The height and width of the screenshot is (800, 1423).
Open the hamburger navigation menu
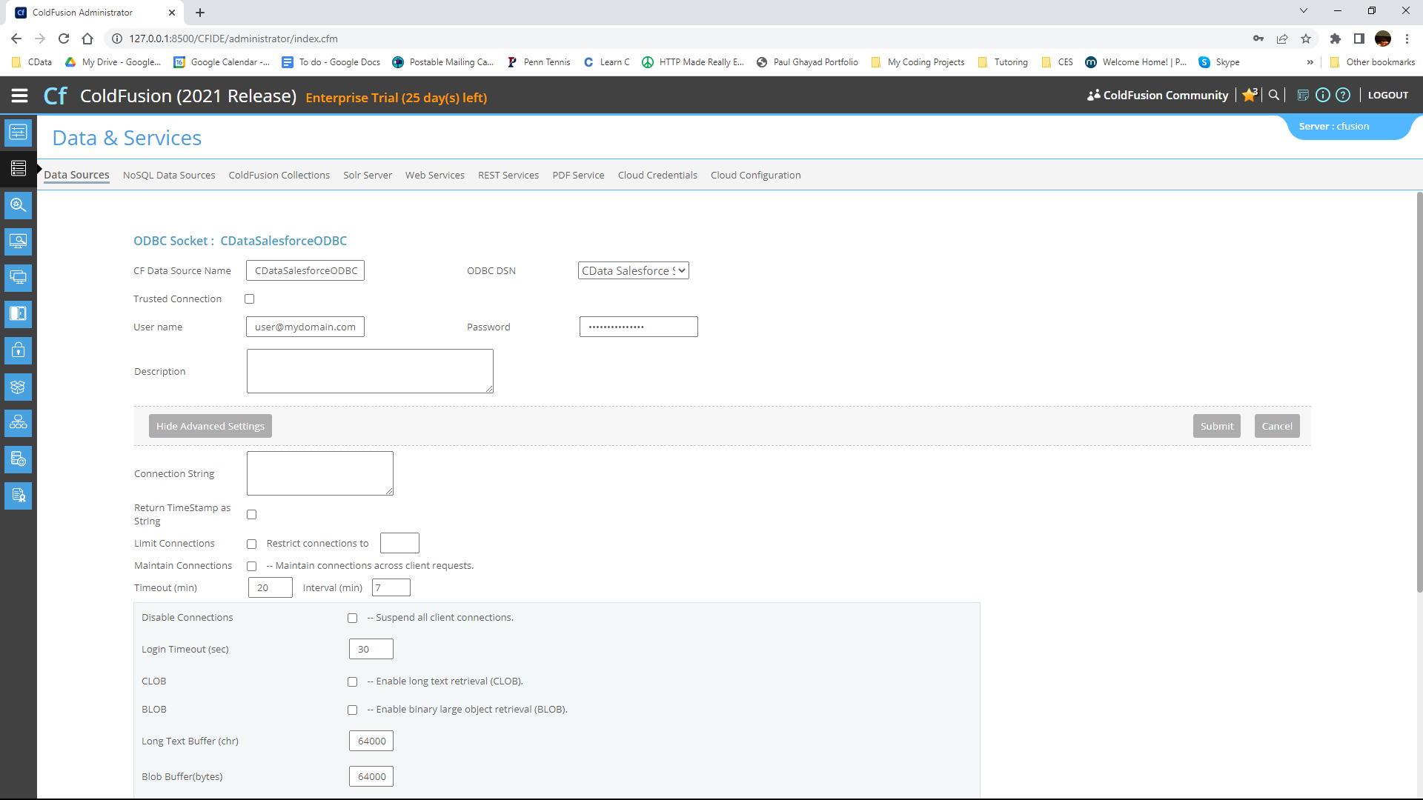(20, 96)
